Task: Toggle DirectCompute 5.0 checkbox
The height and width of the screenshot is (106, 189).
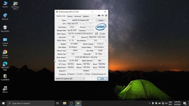Action: click(92, 74)
